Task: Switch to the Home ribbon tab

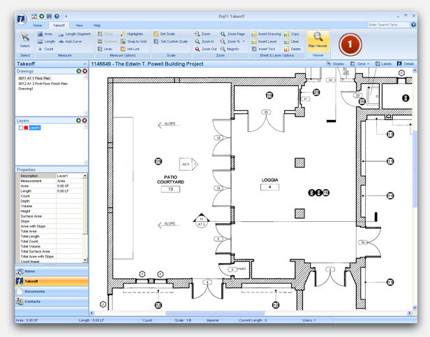Action: point(38,25)
